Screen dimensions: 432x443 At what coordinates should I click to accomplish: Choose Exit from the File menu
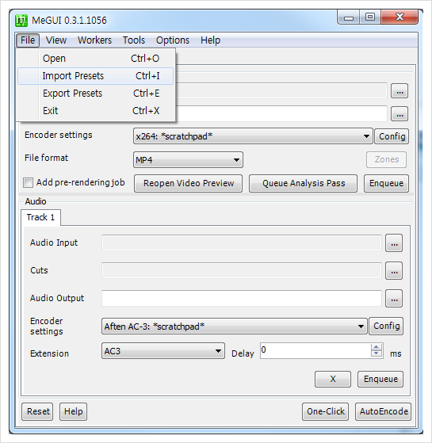(x=95, y=111)
